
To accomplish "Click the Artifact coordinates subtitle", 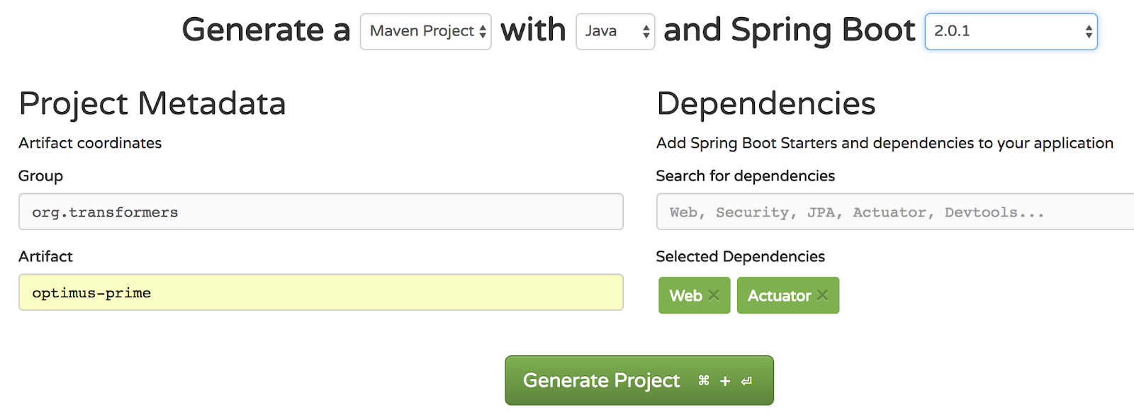I will (90, 143).
